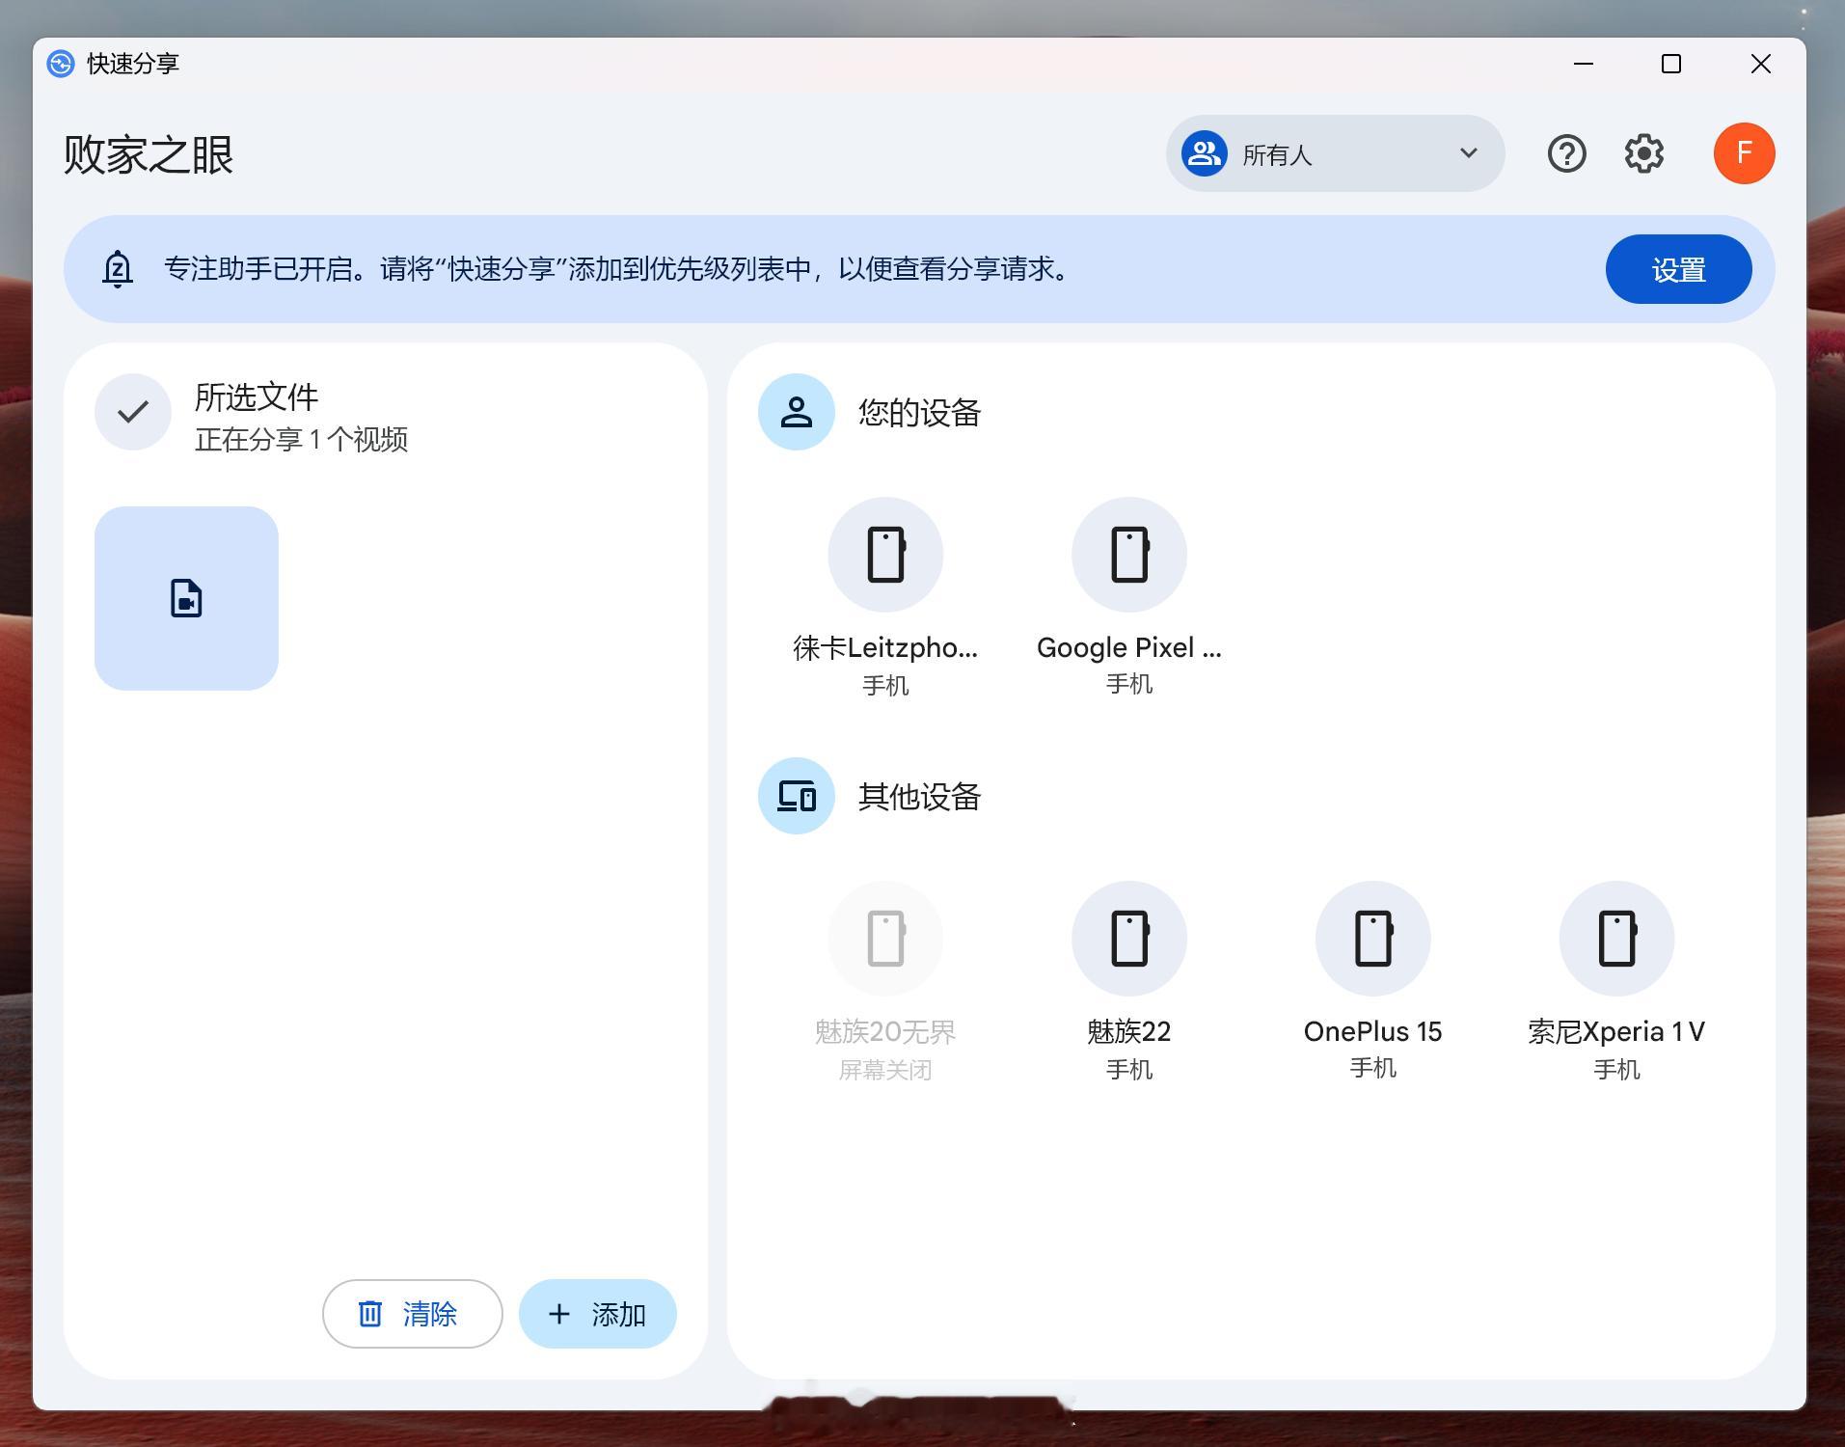Image resolution: width=1845 pixels, height=1447 pixels.
Task: Maximize the 快速分享 window
Action: (x=1671, y=64)
